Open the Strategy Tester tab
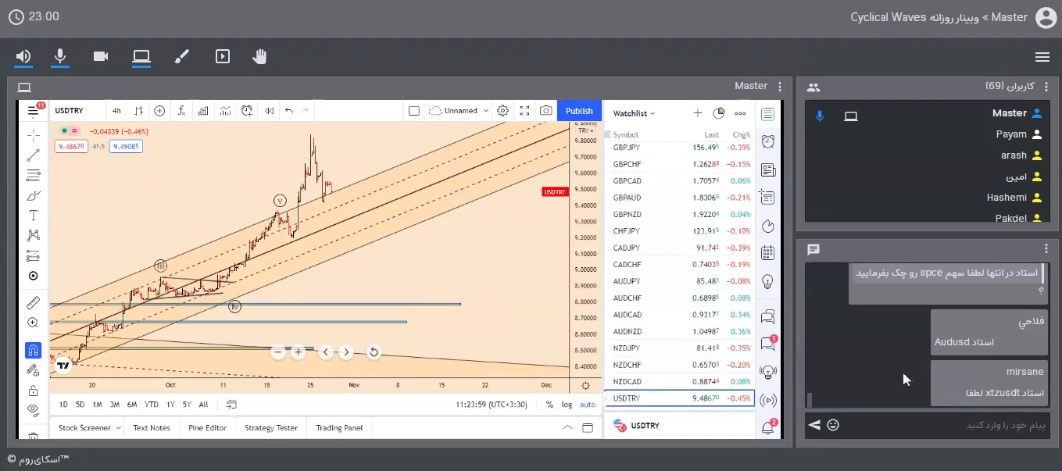 point(270,428)
